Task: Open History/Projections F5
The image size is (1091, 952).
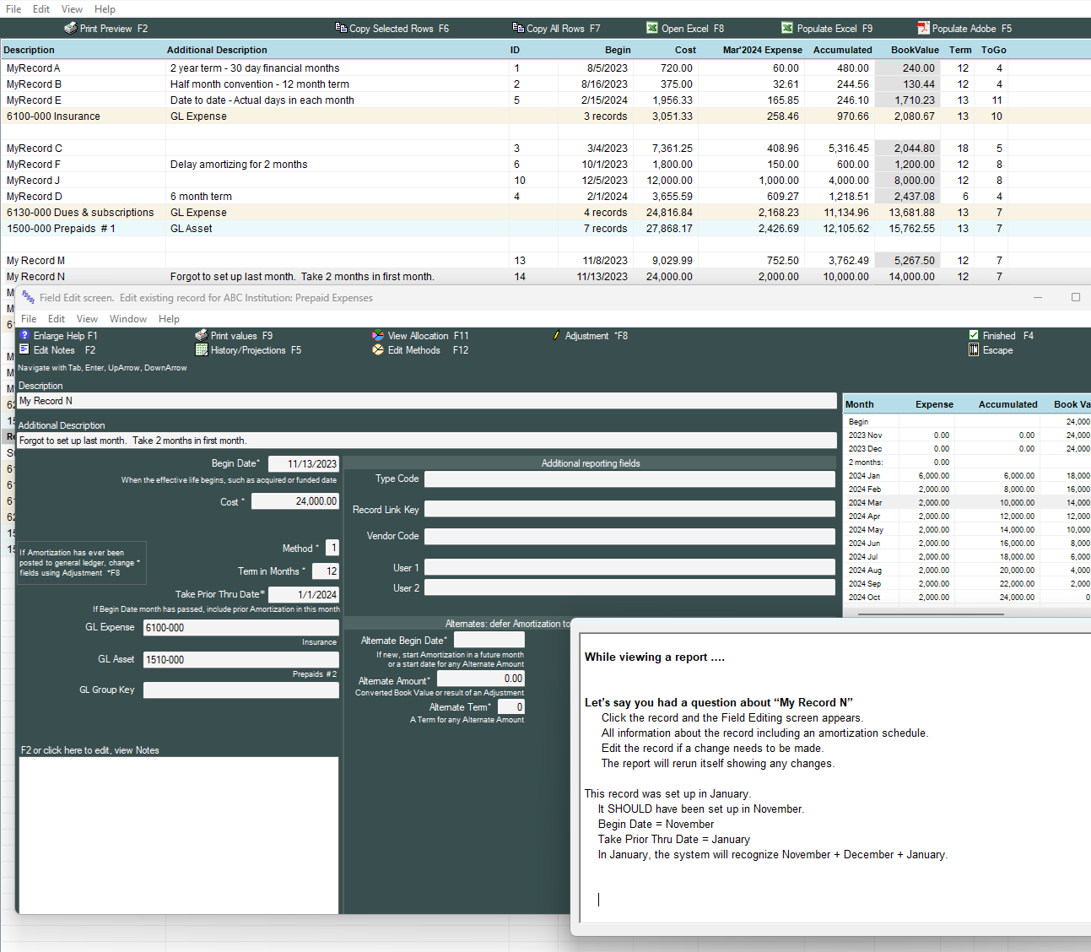Action: (248, 350)
